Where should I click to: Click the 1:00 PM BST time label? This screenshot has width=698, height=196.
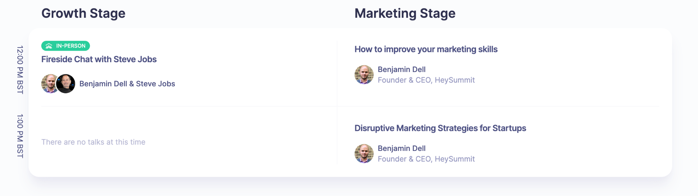20,136
